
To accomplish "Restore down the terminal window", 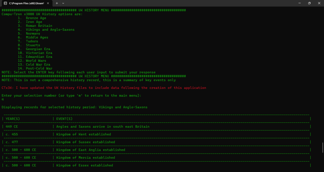I will 309,3.
